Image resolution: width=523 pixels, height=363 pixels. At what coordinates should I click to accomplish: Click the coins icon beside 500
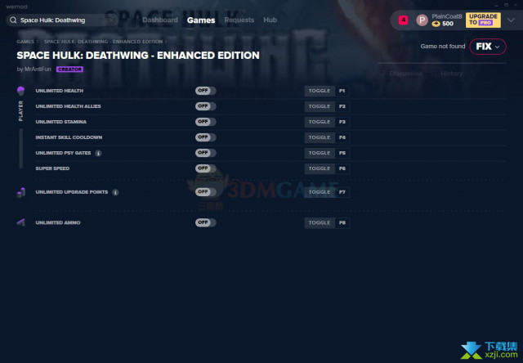[436, 24]
